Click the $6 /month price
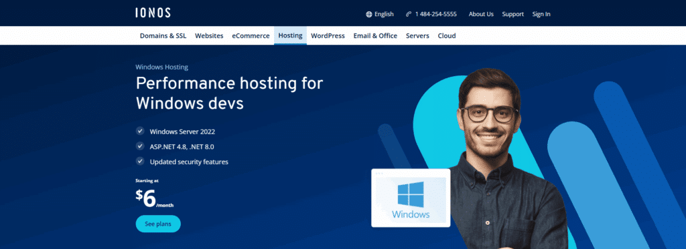 pyautogui.click(x=155, y=198)
